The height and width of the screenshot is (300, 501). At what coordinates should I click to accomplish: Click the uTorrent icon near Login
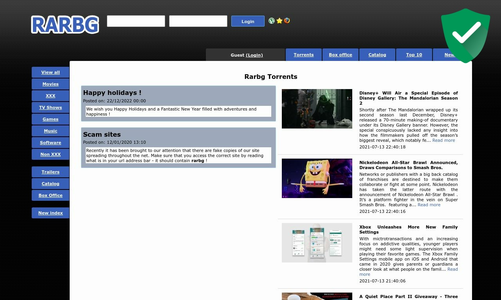272,21
